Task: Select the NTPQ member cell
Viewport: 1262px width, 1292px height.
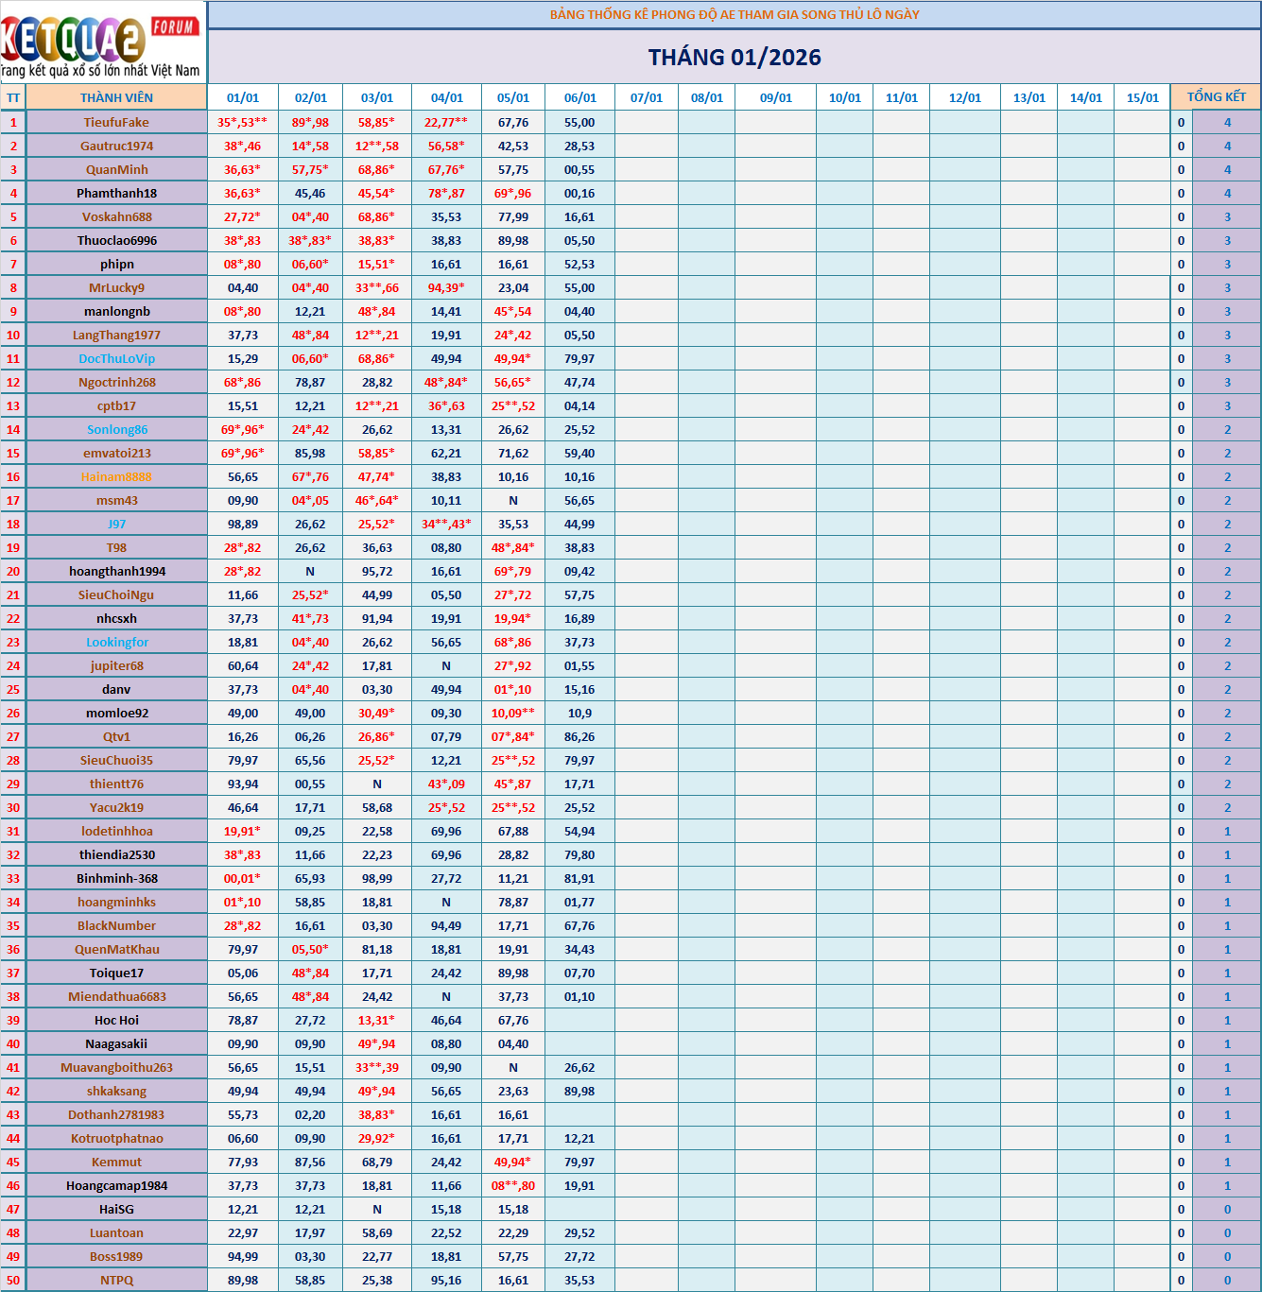Action: [x=116, y=1280]
